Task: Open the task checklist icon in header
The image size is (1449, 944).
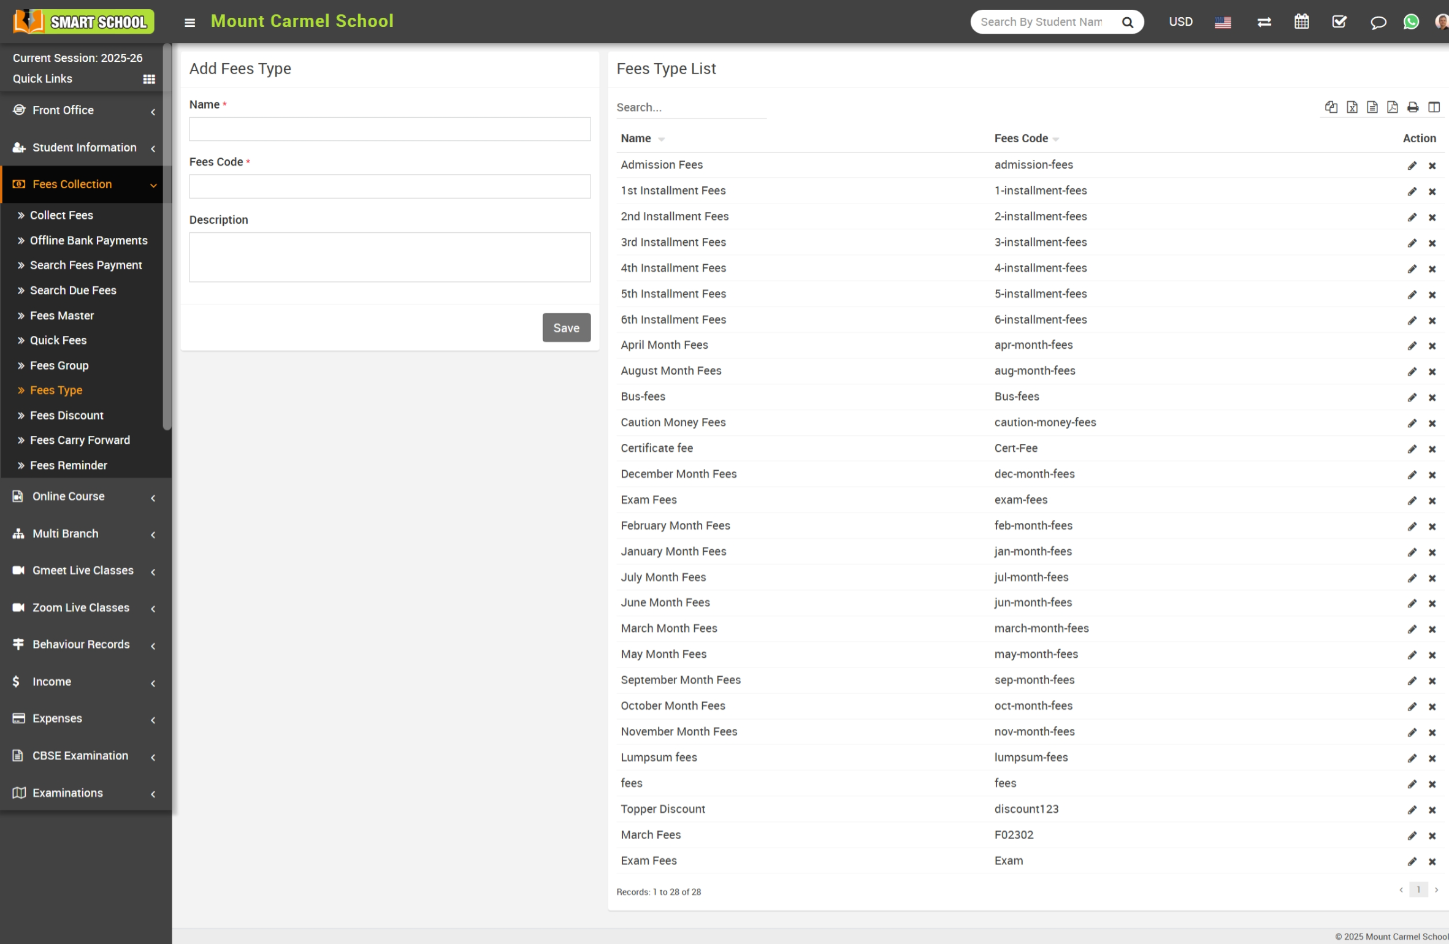Action: [1339, 22]
